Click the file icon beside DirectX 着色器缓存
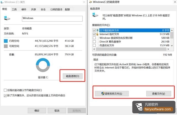This screenshot has height=115, width=177. 97,42
